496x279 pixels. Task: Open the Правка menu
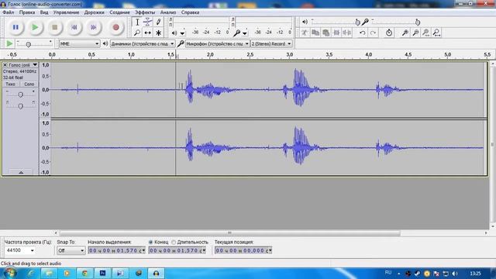point(27,12)
